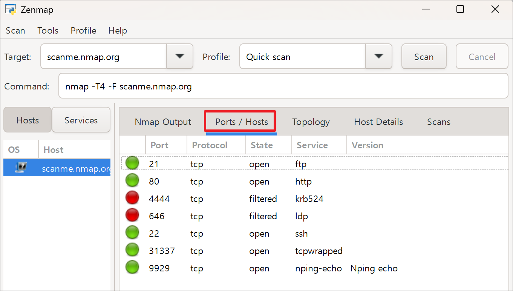Image resolution: width=513 pixels, height=291 pixels.
Task: Select the ftp service cell
Action: pyautogui.click(x=301, y=164)
